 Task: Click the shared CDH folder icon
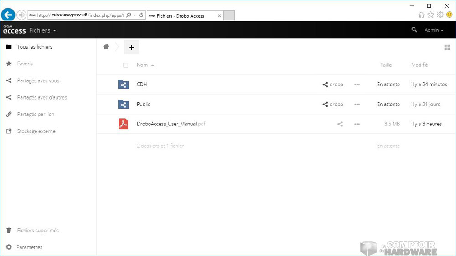(123, 85)
